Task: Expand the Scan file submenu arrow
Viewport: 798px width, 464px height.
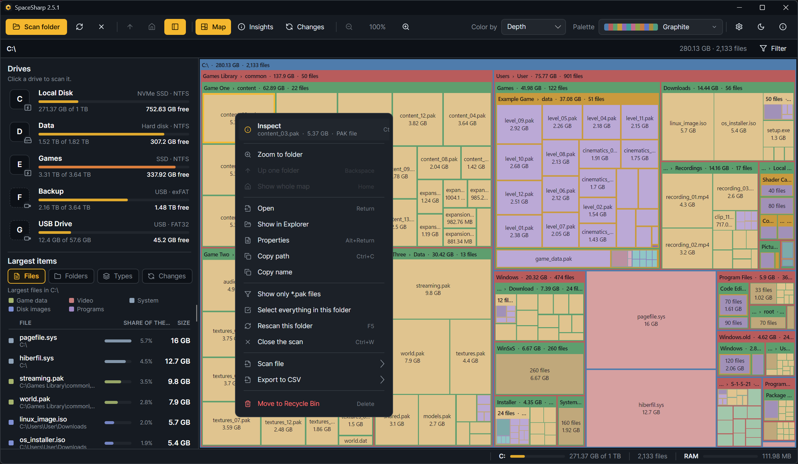Action: (x=382, y=364)
